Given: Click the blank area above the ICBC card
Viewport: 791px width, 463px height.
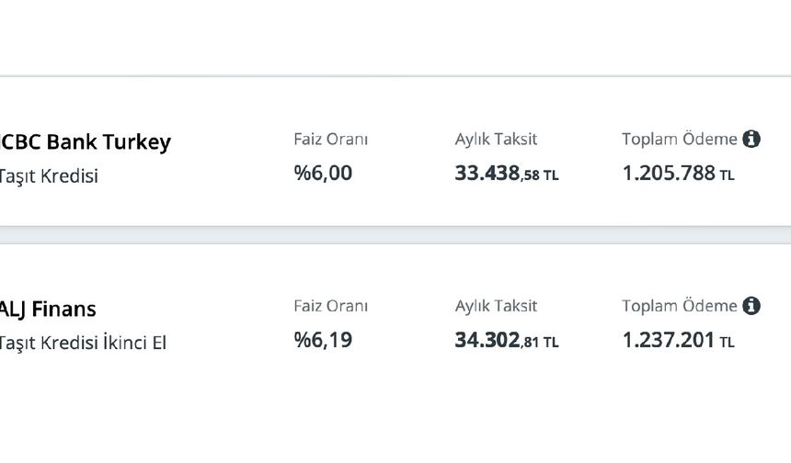Looking at the screenshot, I should 395,37.
